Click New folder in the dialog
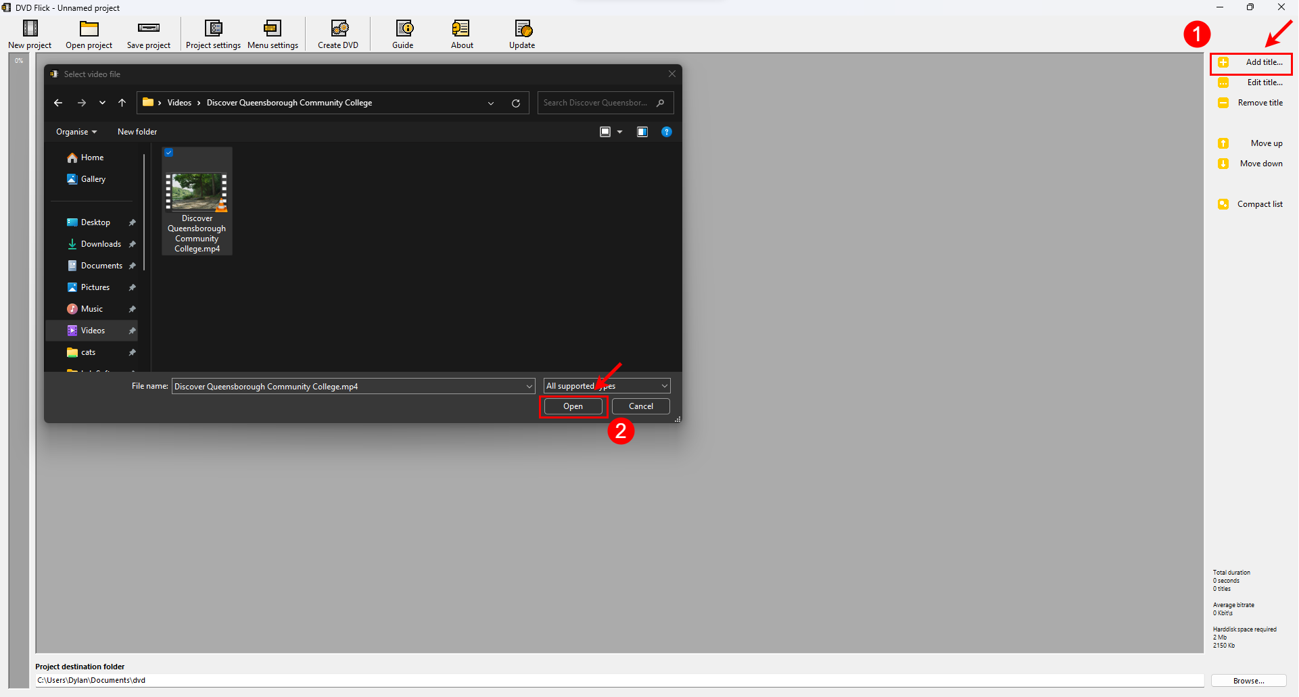 [x=137, y=132]
